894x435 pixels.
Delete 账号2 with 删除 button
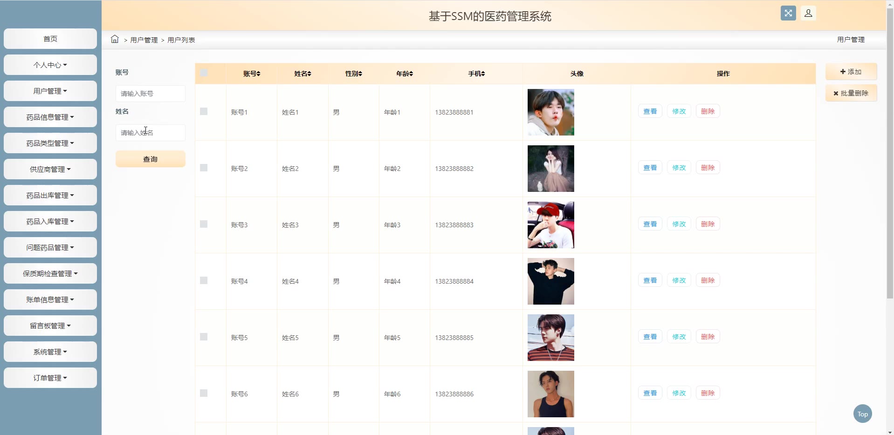tap(708, 168)
